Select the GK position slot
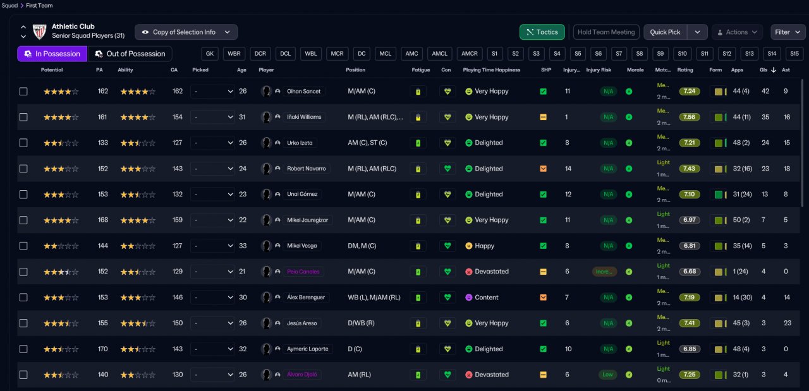The height and width of the screenshot is (391, 809). point(210,54)
